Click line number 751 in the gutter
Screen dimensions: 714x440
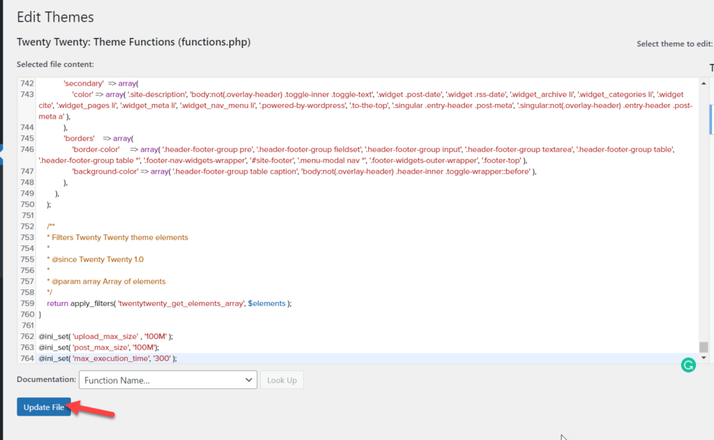27,215
